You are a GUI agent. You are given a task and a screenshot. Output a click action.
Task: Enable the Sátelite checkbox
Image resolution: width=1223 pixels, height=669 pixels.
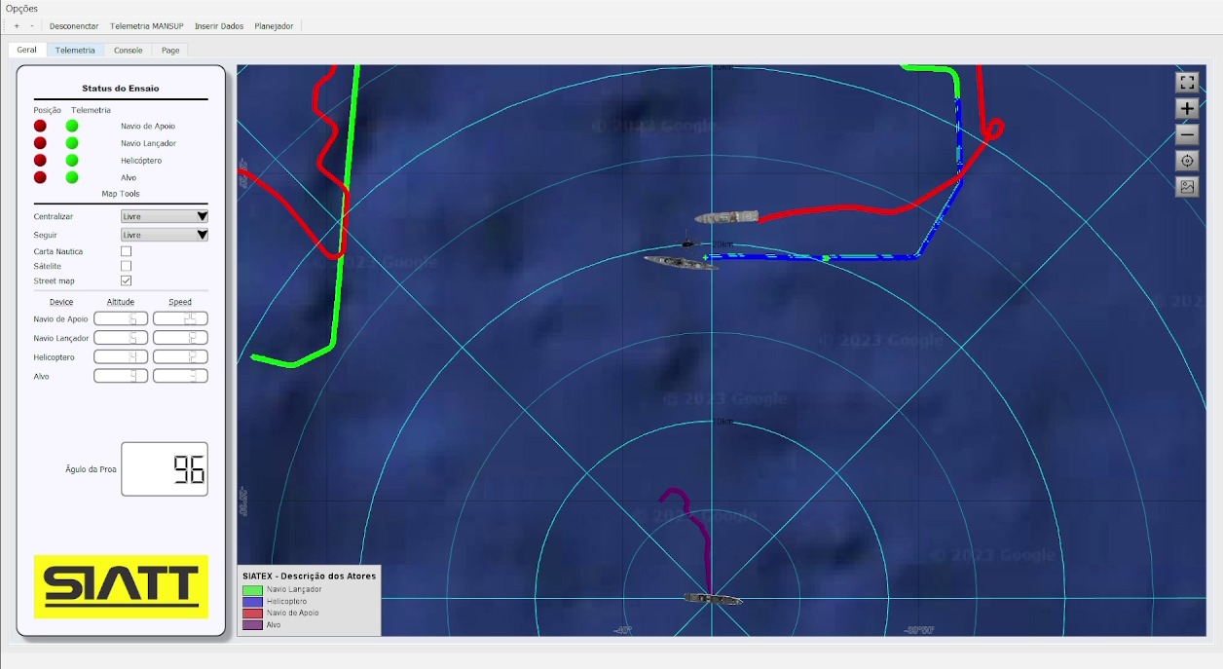click(126, 266)
